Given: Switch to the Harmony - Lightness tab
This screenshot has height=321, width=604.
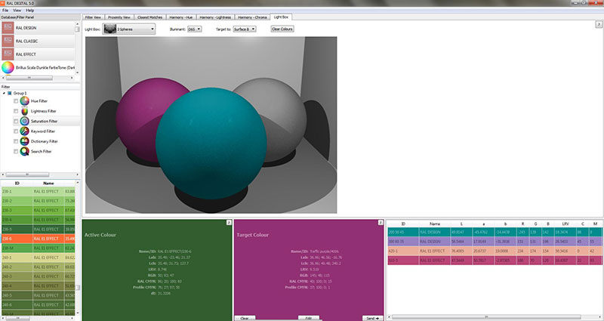Looking at the screenshot, I should (215, 17).
